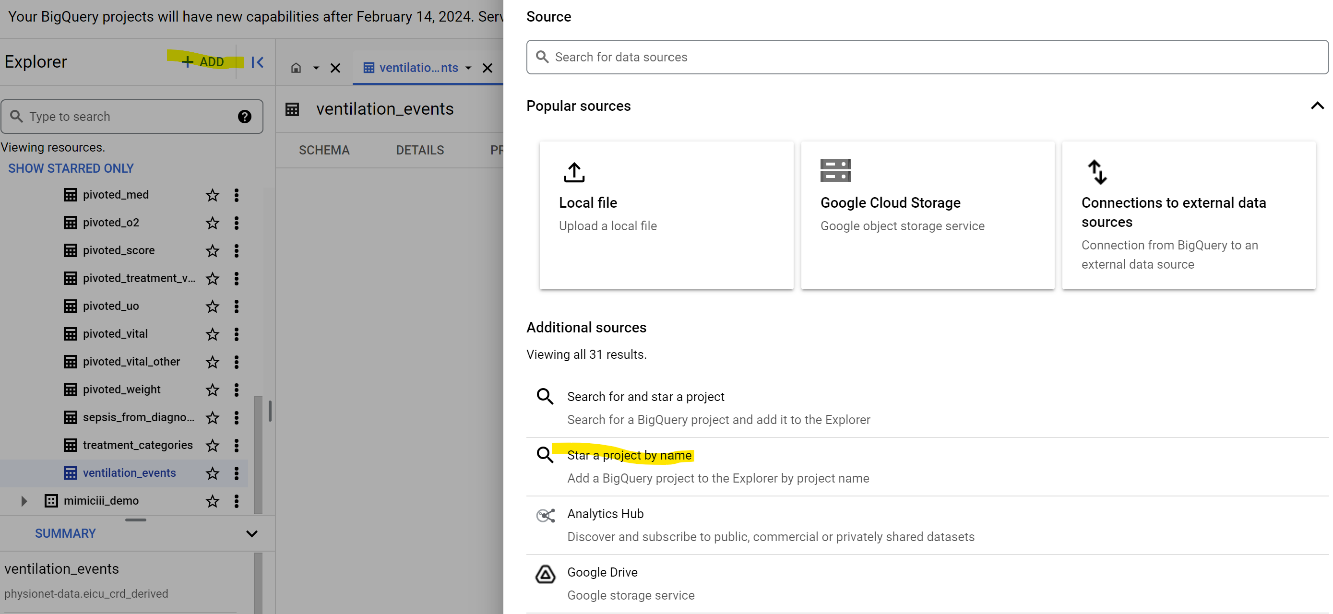Open the search help question icon
Screen dimensions: 1333x614
tap(245, 117)
